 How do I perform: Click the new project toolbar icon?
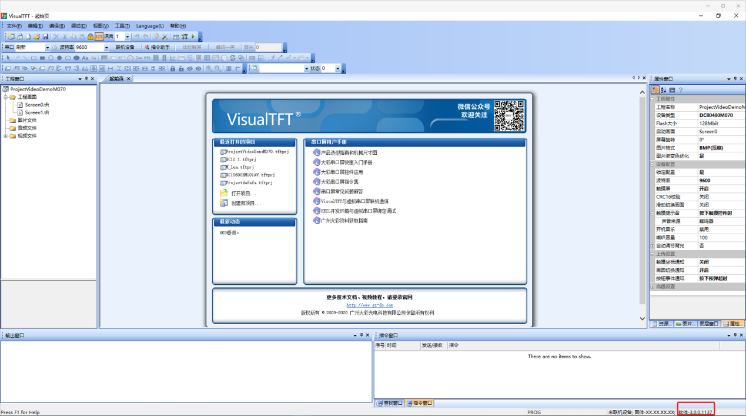click(x=11, y=36)
